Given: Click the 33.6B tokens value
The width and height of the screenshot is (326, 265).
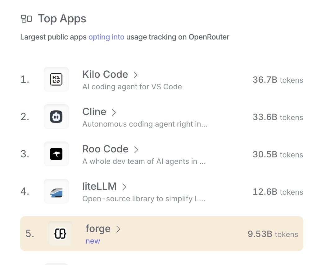Looking at the screenshot, I should 278,117.
